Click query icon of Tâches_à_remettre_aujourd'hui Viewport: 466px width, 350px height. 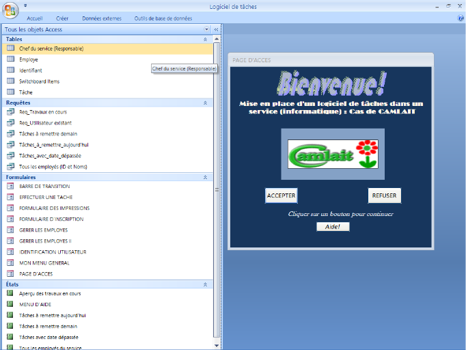coord(10,144)
